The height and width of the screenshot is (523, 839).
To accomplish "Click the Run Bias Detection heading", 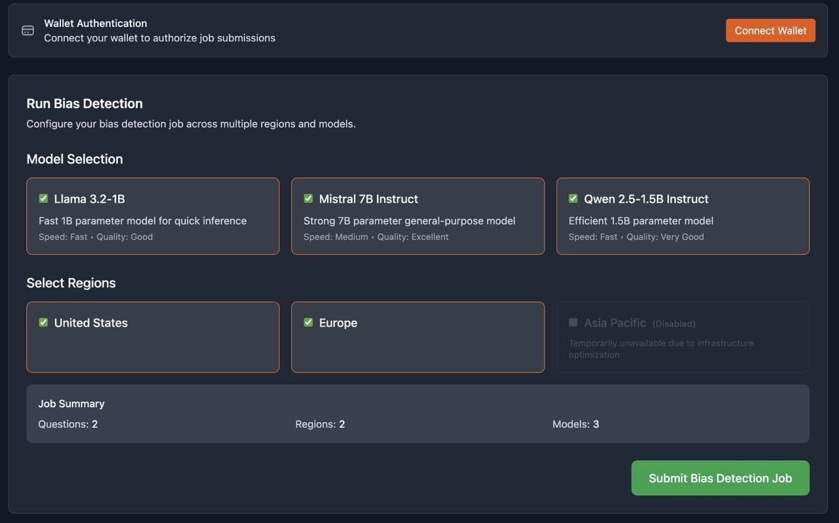I will coord(85,103).
